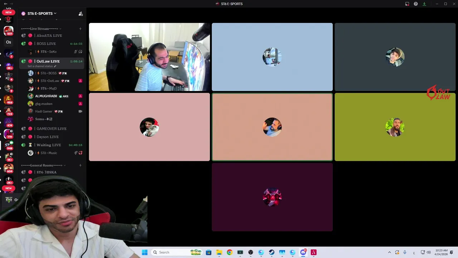The image size is (458, 258).
Task: Join the Dayson LIVE voice channel
Action: coord(52,137)
